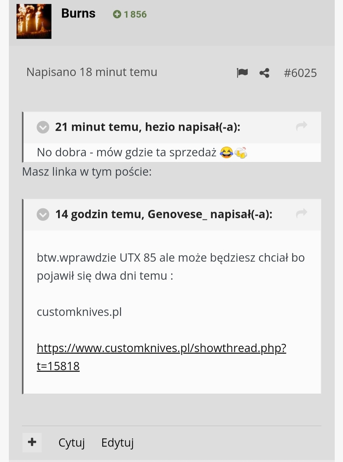This screenshot has height=462, width=343.
Task: Toggle multiquote plus button
Action: [x=32, y=442]
